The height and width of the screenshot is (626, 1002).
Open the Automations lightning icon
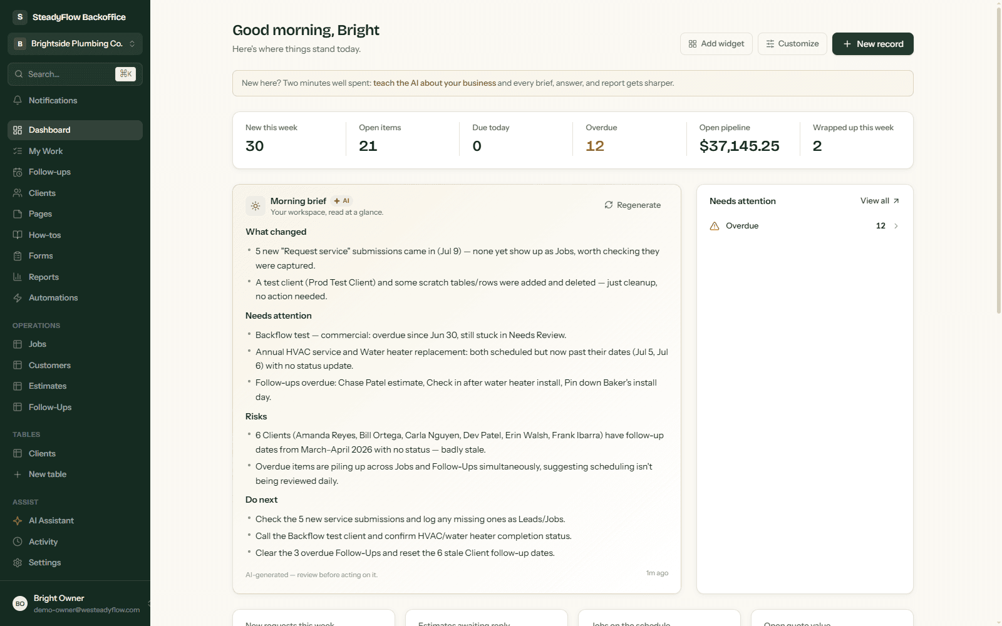tap(18, 298)
